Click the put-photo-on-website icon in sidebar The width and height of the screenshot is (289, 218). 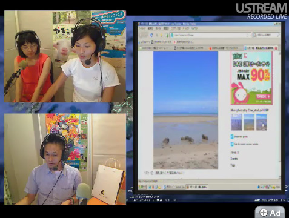point(232,144)
